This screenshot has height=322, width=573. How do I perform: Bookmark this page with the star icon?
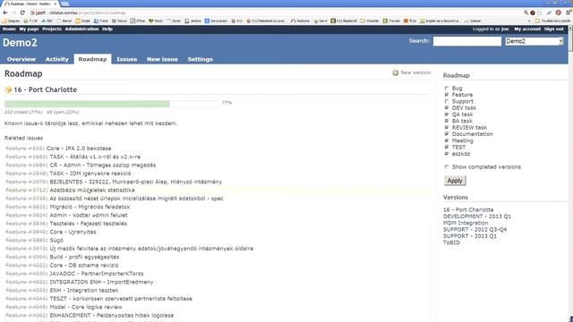point(539,13)
